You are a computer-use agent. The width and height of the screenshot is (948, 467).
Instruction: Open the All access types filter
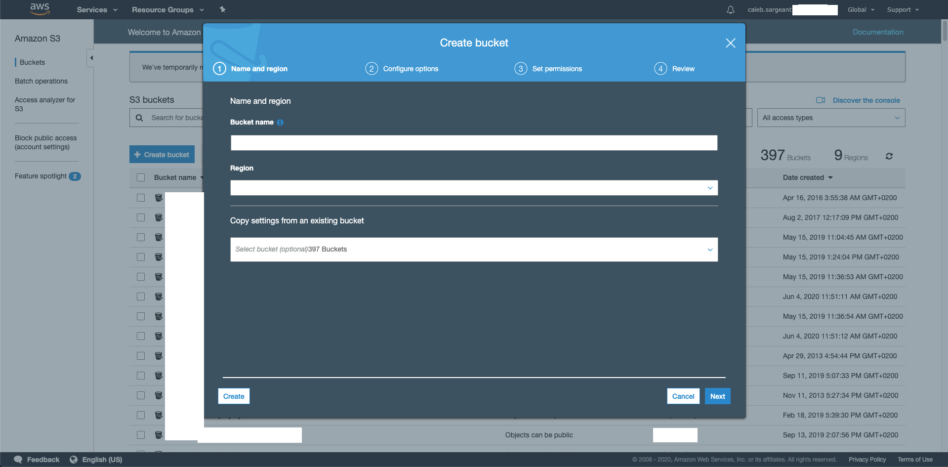coord(831,118)
